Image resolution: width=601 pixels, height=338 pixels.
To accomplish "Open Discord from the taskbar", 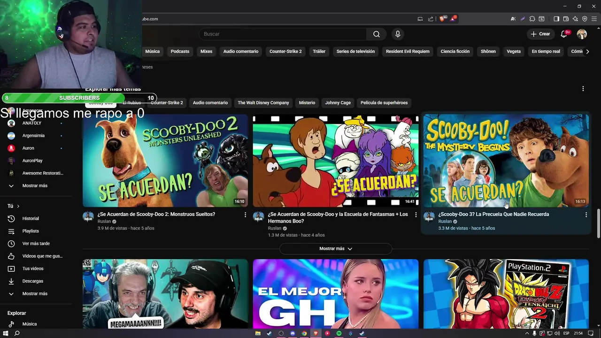I will 293,333.
